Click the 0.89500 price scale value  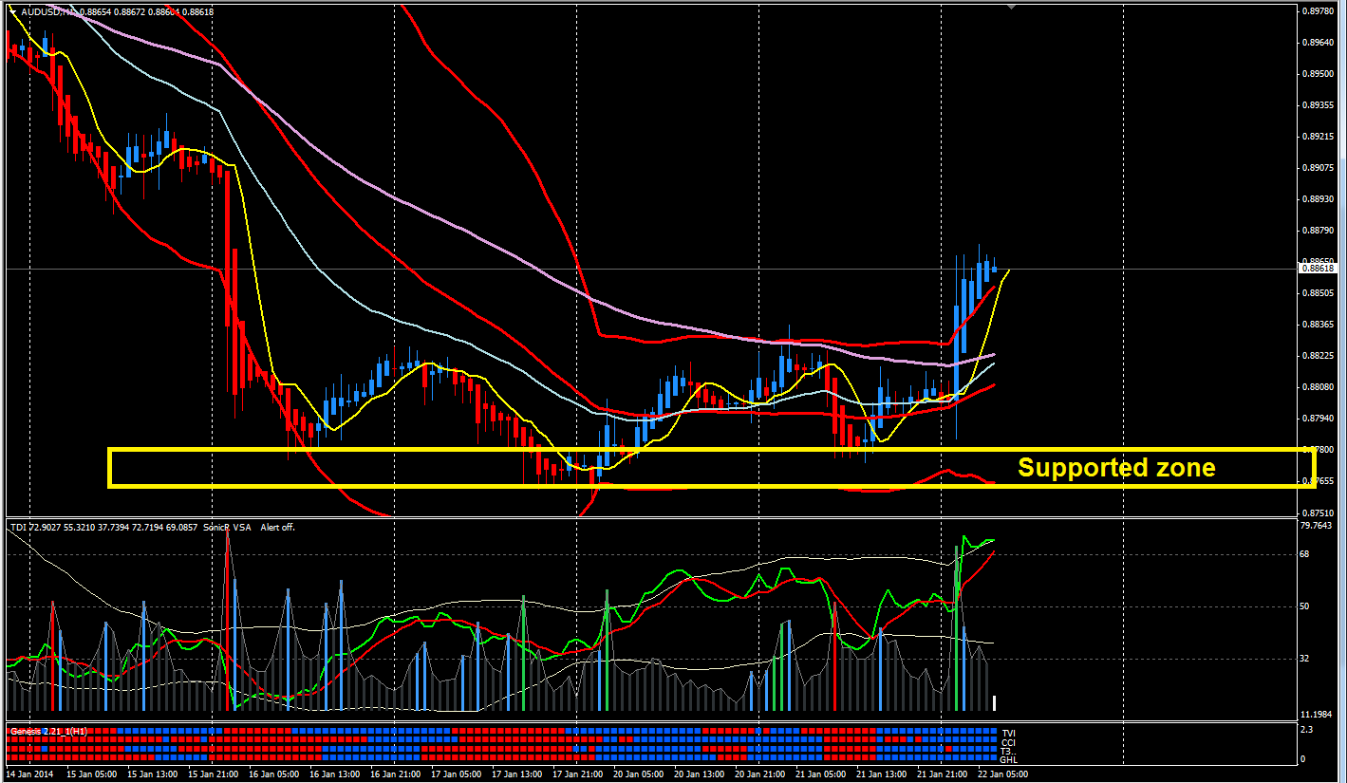[1319, 73]
